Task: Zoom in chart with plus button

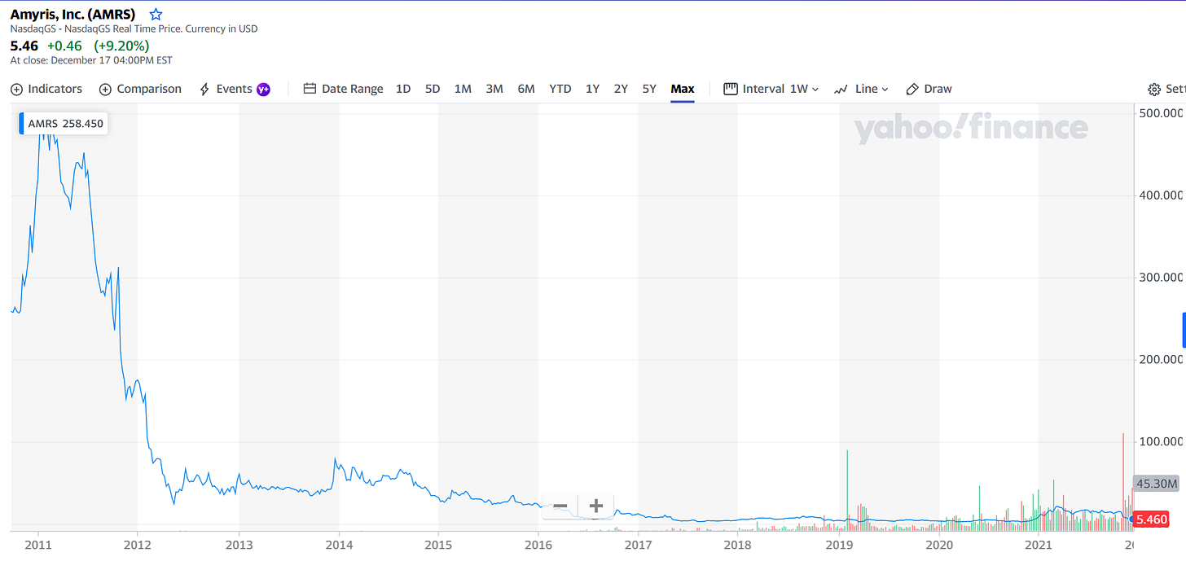Action: pos(596,506)
